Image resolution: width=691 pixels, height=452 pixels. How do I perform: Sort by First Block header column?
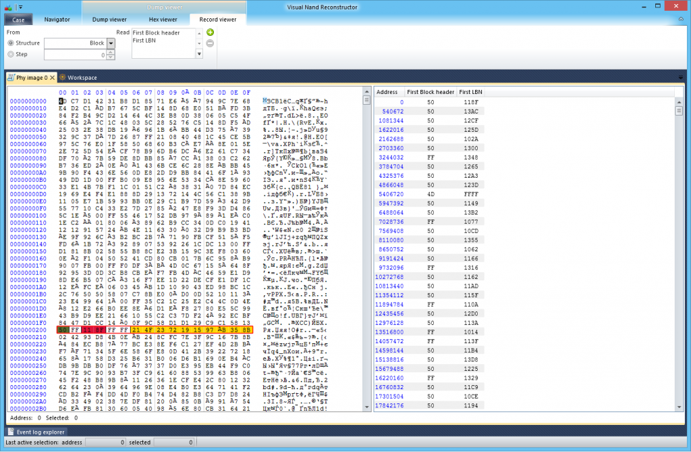click(431, 92)
